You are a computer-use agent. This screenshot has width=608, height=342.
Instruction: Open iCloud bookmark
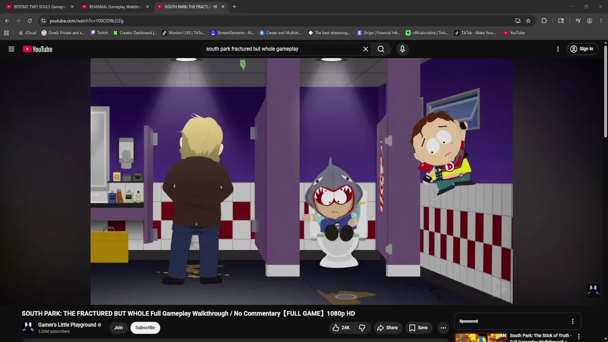(x=27, y=33)
